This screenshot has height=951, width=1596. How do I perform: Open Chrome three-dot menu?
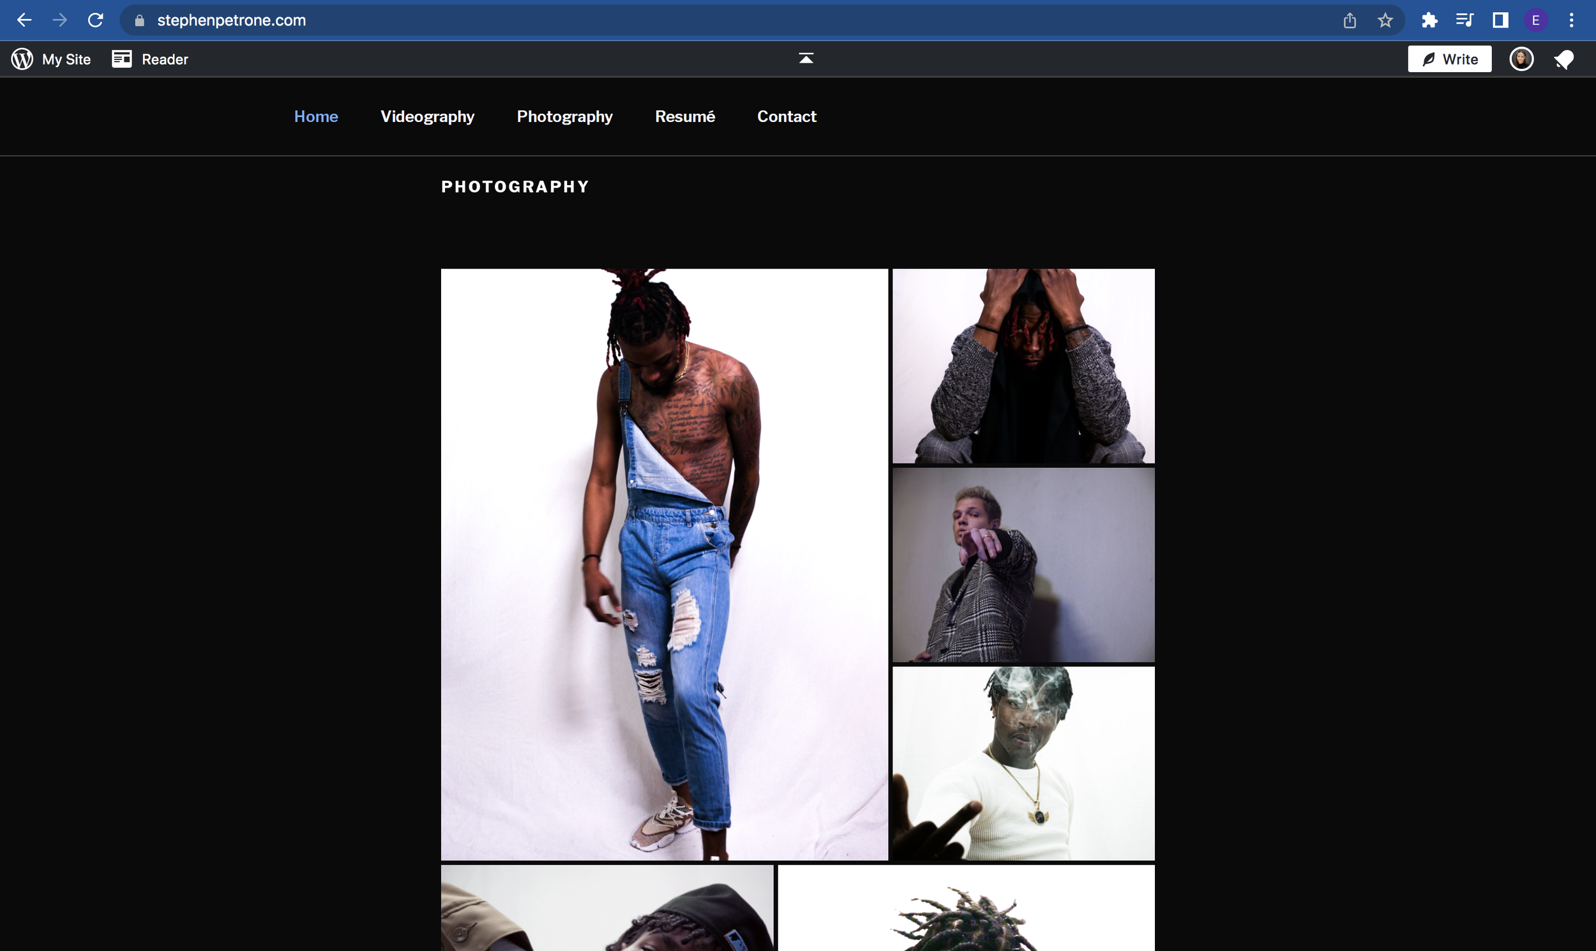click(x=1571, y=20)
